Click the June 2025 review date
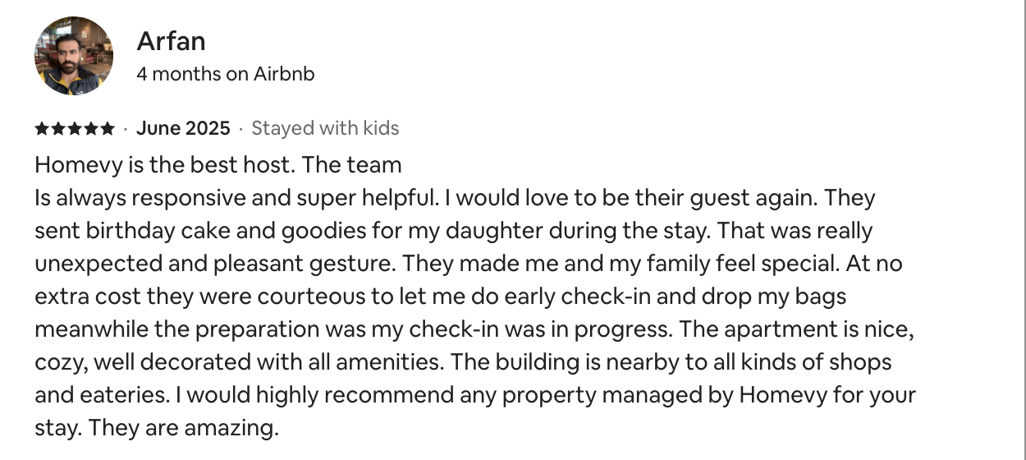This screenshot has width=1026, height=460. pyautogui.click(x=183, y=128)
